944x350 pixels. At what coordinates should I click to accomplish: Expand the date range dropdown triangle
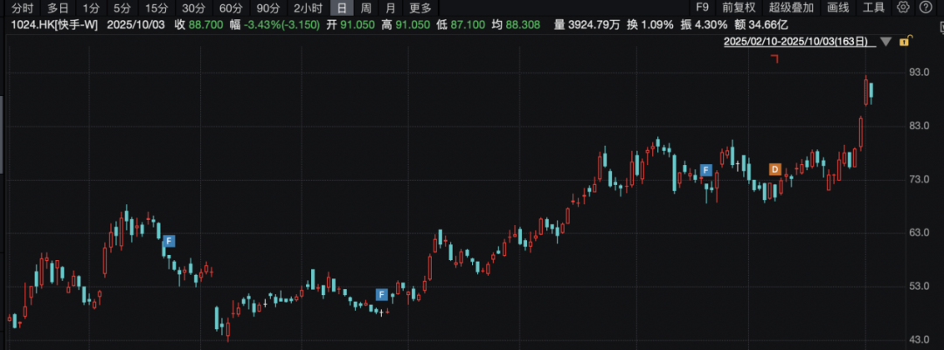(x=885, y=42)
